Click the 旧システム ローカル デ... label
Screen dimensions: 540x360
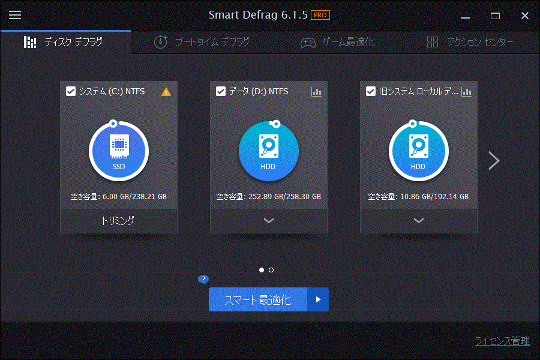click(418, 91)
